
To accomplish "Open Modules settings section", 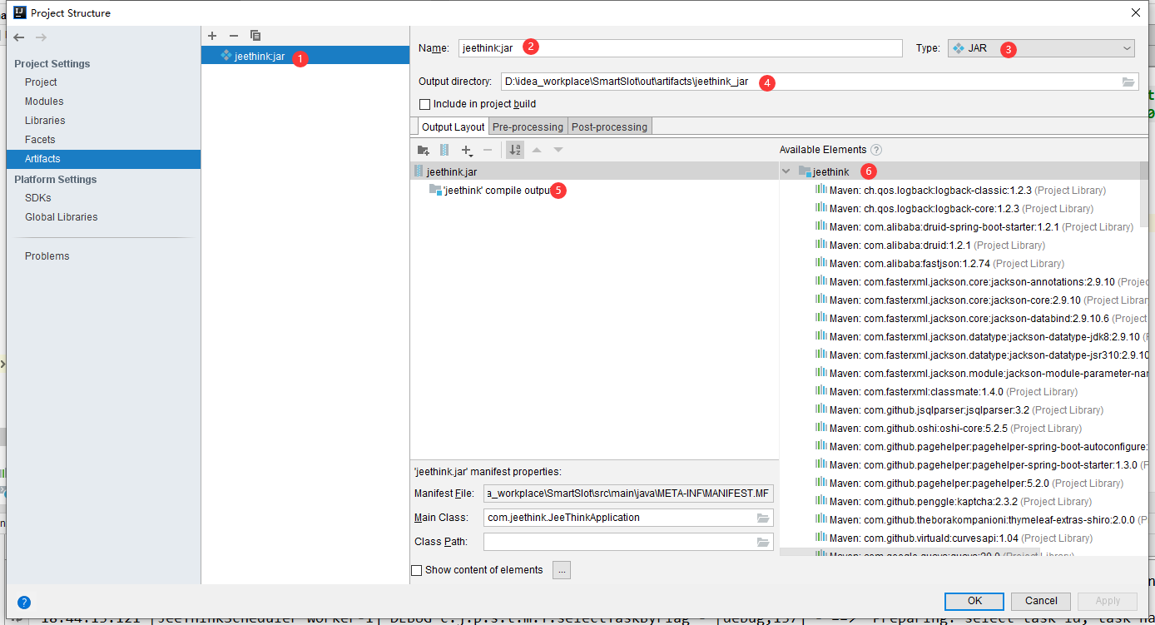I will pyautogui.click(x=44, y=102).
